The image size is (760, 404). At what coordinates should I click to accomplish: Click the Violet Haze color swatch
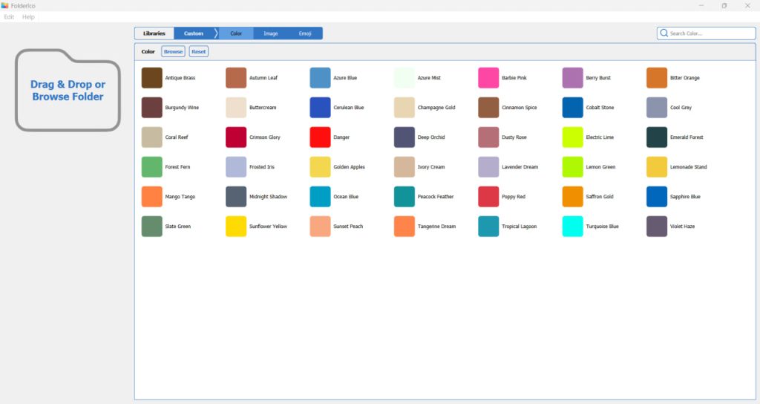coord(657,227)
